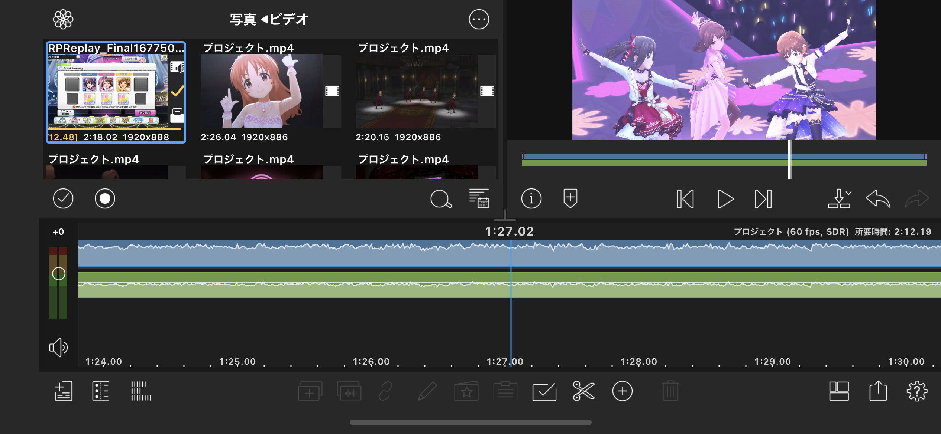Tap the link clips chain icon
The image size is (941, 434).
385,391
